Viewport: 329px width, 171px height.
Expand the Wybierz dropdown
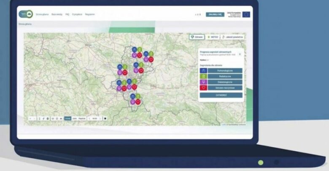(204, 60)
